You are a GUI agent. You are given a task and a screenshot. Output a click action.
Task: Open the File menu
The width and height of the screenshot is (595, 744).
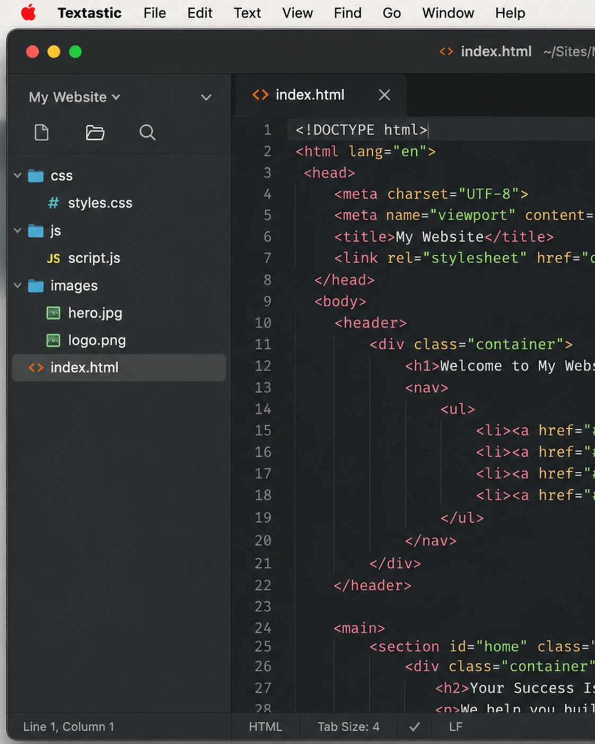pos(154,13)
